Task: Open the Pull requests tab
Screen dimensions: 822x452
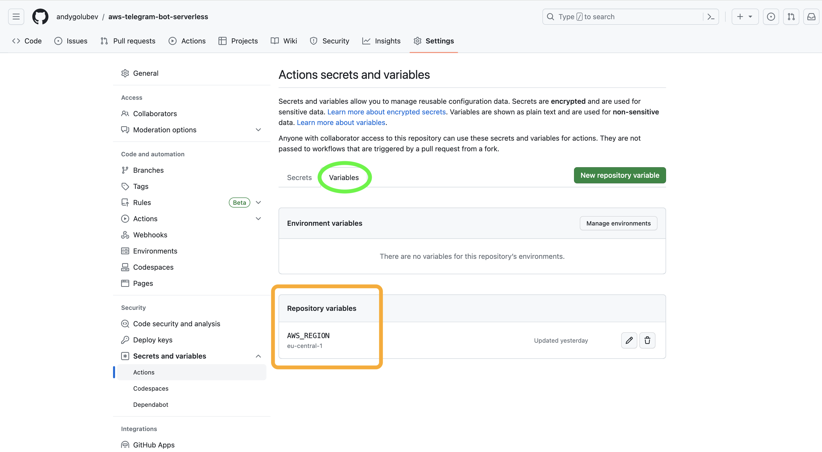Action: pyautogui.click(x=128, y=41)
